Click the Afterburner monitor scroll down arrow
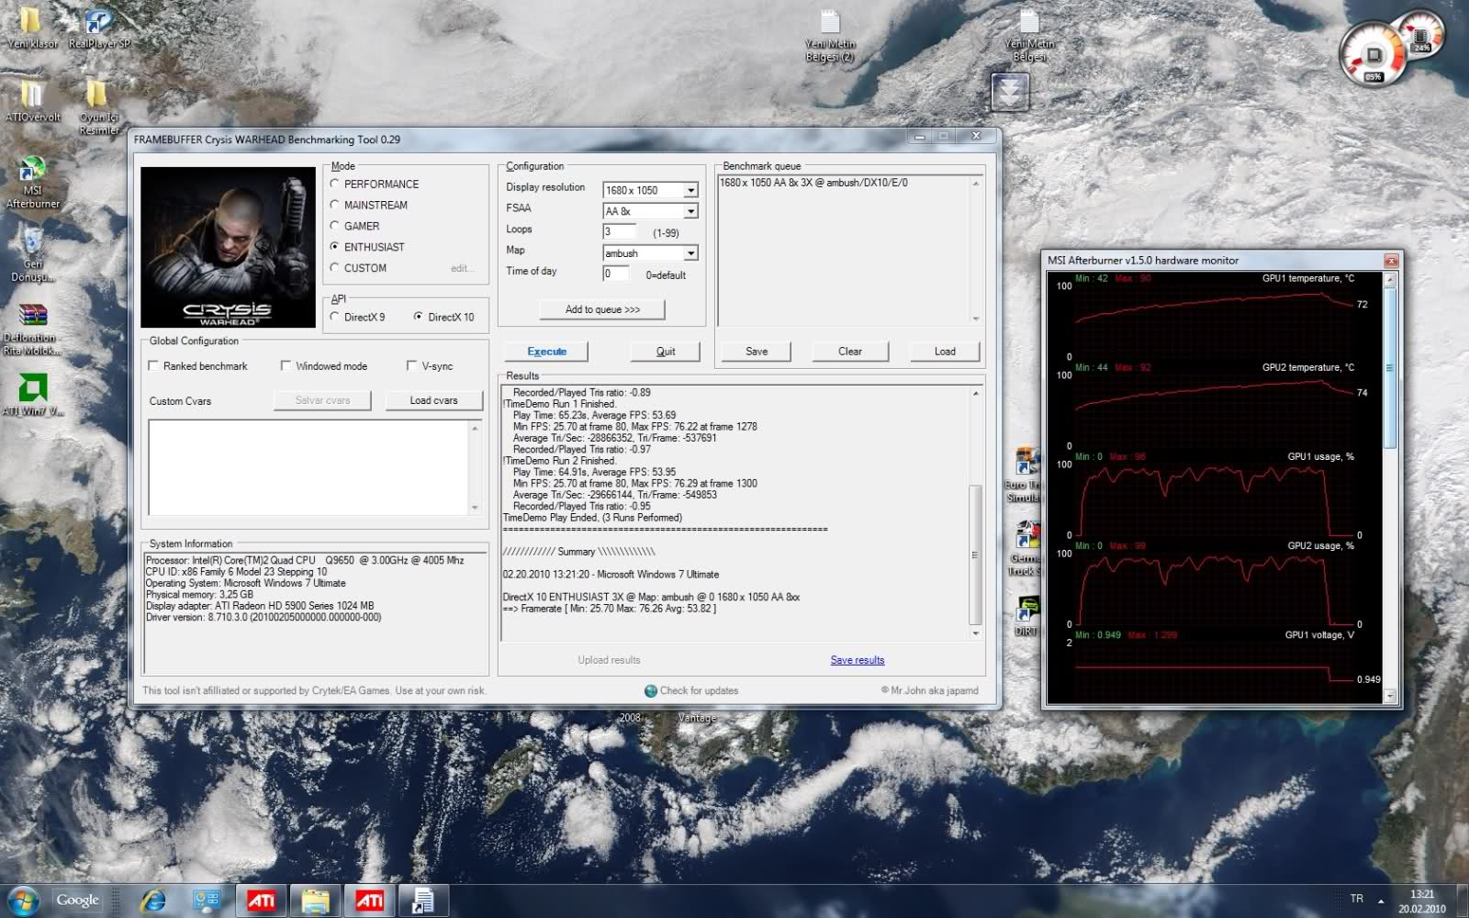This screenshot has height=918, width=1469. tap(1389, 696)
